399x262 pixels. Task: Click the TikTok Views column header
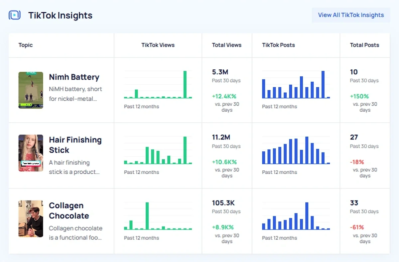coord(158,45)
